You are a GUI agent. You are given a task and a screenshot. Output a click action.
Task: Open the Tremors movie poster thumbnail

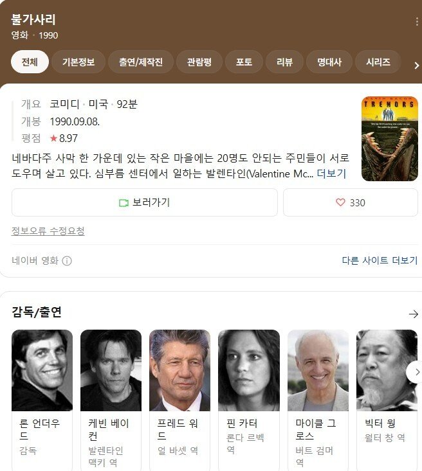pyautogui.click(x=390, y=139)
